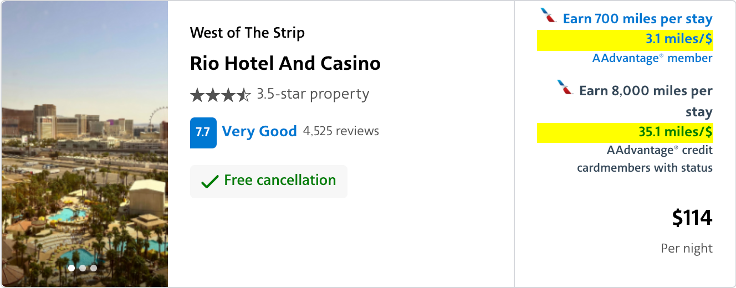Select the first photo carousel dot
Image resolution: width=736 pixels, height=288 pixels.
(71, 268)
